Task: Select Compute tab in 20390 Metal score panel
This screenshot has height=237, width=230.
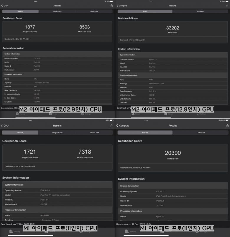Action: point(201,132)
